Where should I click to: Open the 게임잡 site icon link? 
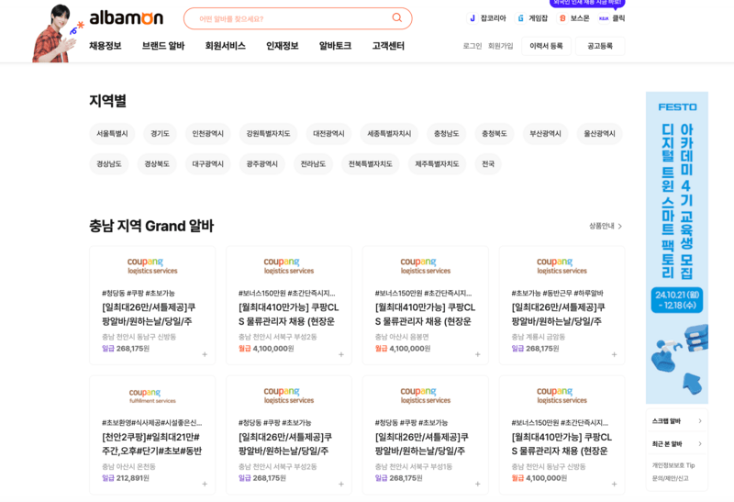click(532, 18)
